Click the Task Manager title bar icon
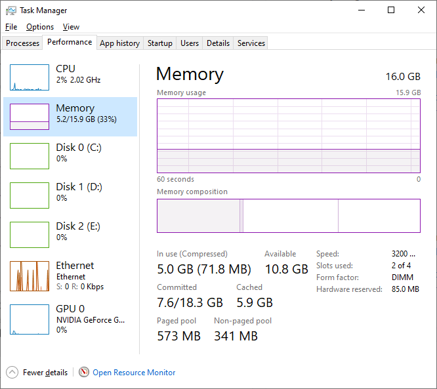The width and height of the screenshot is (437, 389). pyautogui.click(x=10, y=10)
